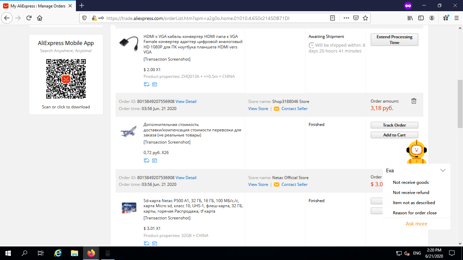
Task: Open File Explorer from the taskbar
Action: (x=75, y=253)
